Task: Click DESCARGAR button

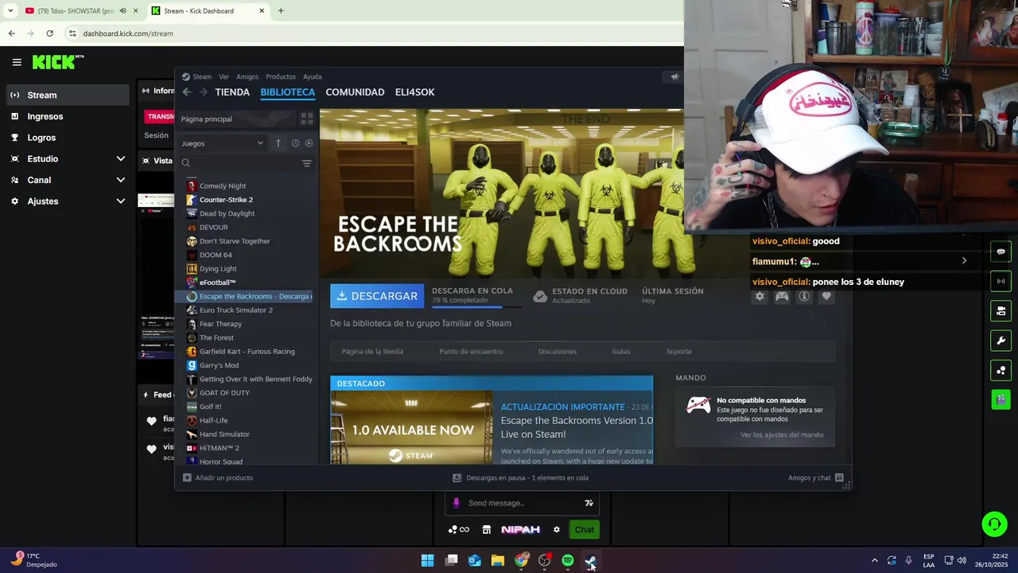Action: (x=377, y=296)
